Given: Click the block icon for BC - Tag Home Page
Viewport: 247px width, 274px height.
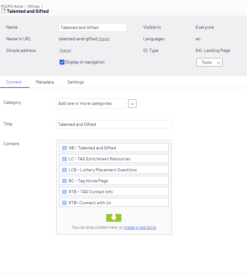Looking at the screenshot, I should [x=64, y=181].
